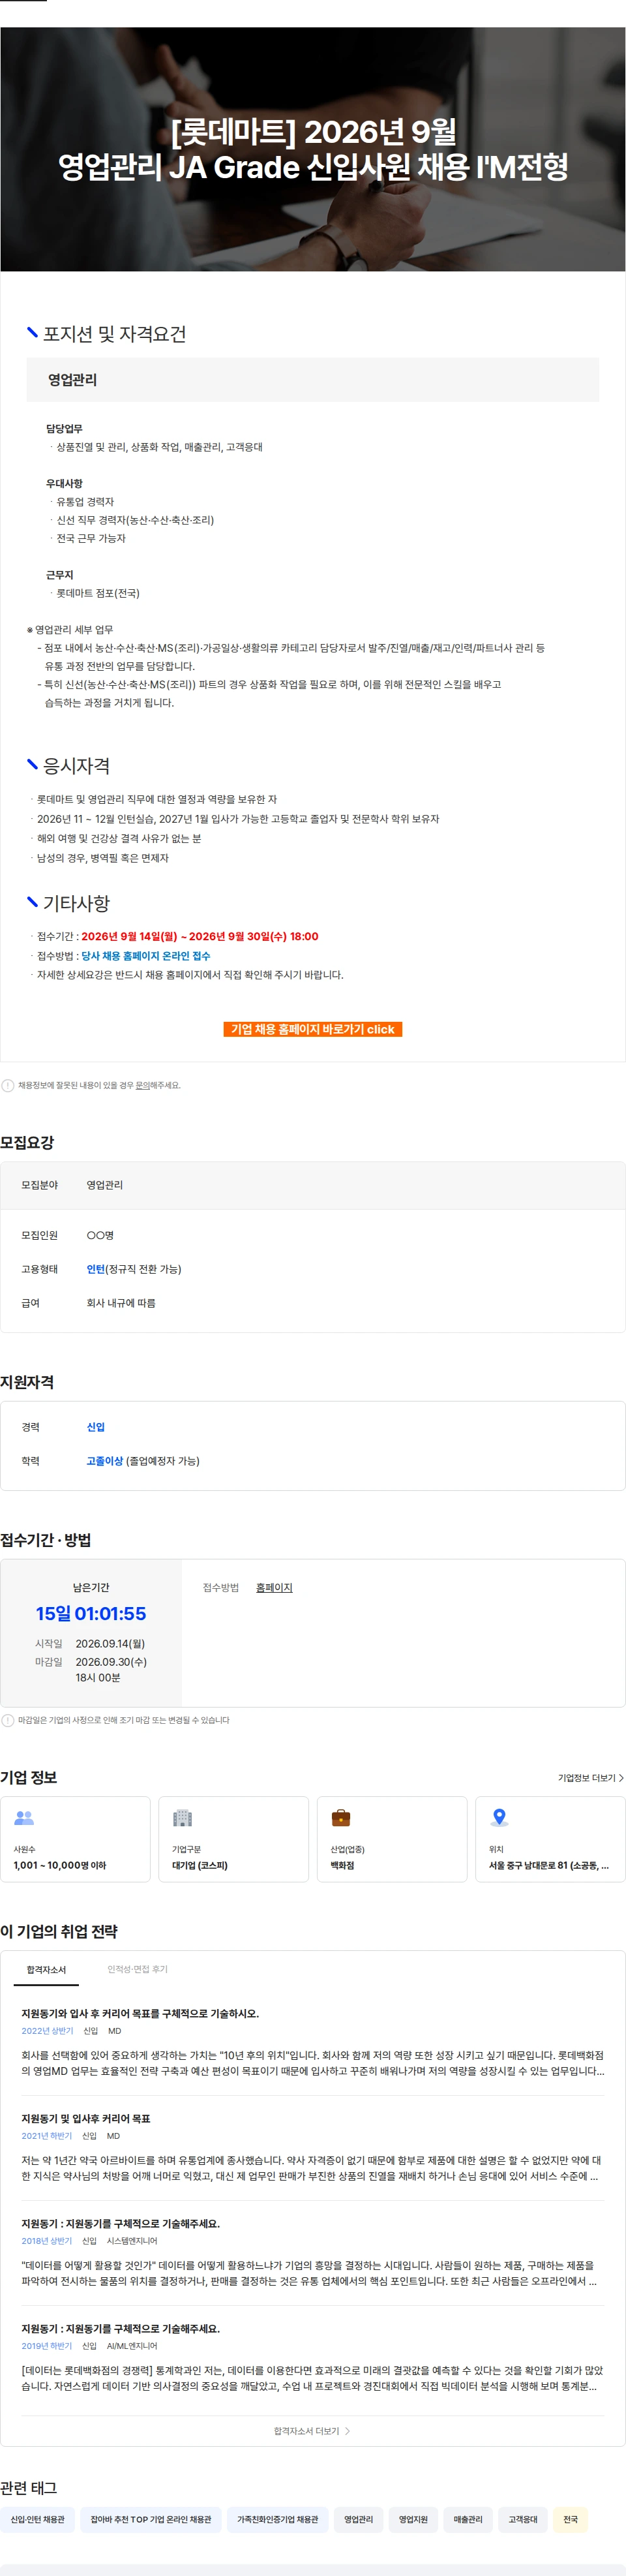Click the 산업(업종) briefcase icon
Image resolution: width=626 pixels, height=2576 pixels.
coord(341,1818)
